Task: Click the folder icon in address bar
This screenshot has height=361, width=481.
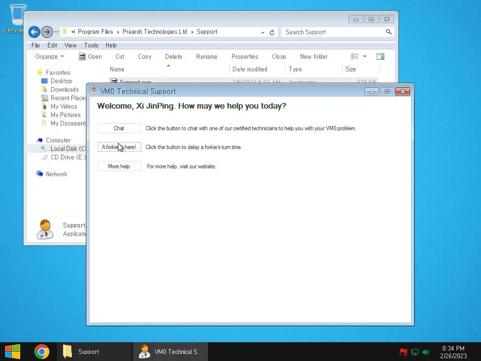Action: tap(65, 31)
